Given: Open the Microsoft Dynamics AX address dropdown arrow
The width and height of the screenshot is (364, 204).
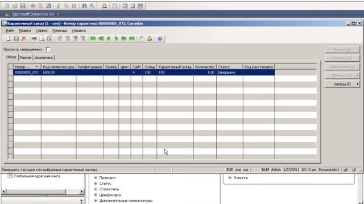Looking at the screenshot, I should (58, 14).
